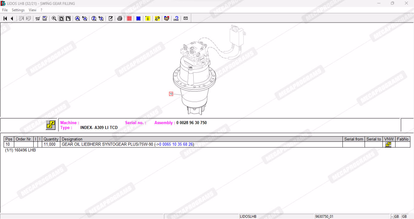The image size is (414, 219).
Task: Open the LIDOS help question mark icon
Action: tap(176, 18)
